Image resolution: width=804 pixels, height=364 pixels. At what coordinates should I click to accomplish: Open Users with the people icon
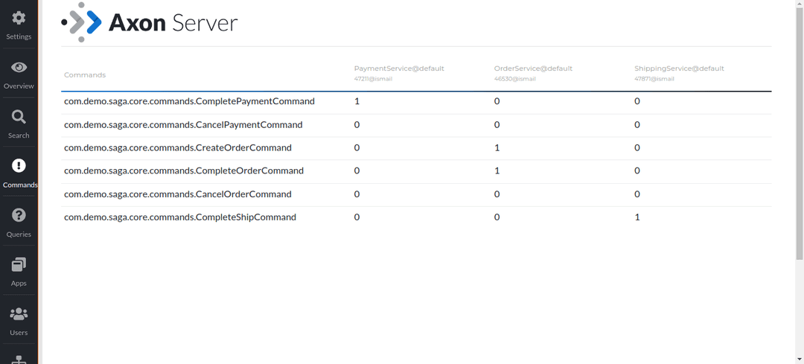[19, 314]
